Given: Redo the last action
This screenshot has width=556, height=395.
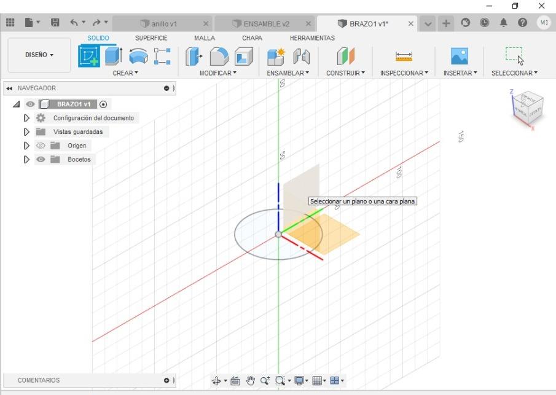Looking at the screenshot, I should pos(96,23).
